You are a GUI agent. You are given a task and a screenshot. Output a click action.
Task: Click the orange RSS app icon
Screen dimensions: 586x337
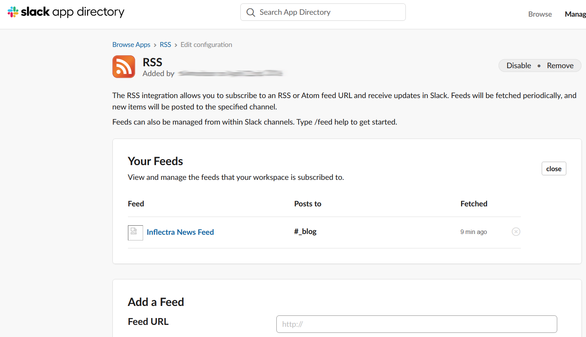tap(124, 67)
